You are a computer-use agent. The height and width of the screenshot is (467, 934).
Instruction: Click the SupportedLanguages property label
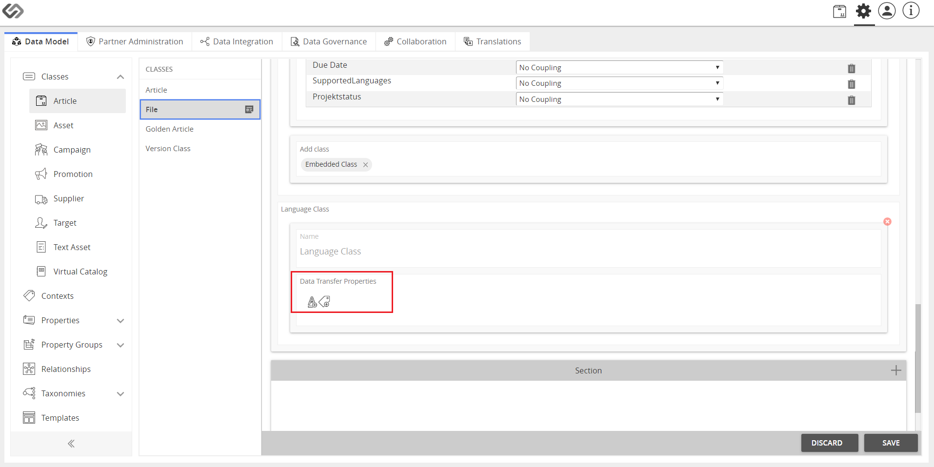352,81
